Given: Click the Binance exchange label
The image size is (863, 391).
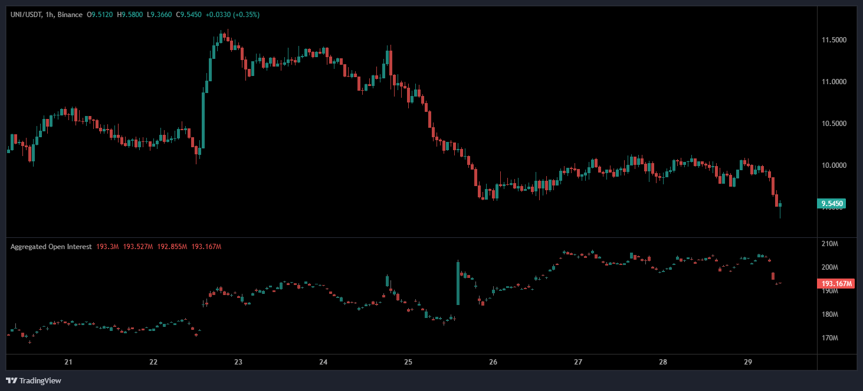Looking at the screenshot, I should [70, 14].
